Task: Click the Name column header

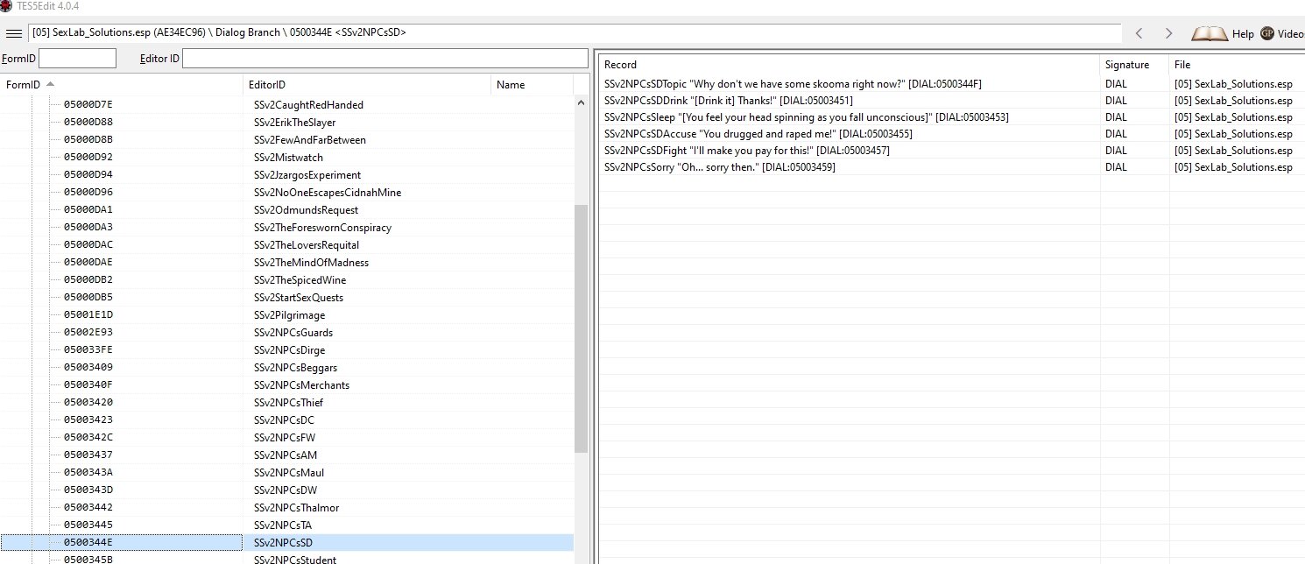Action: 511,85
